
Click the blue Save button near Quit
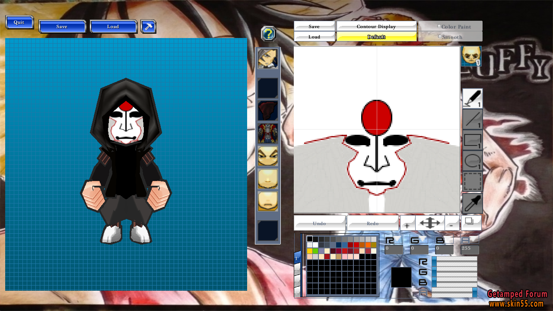click(x=62, y=26)
